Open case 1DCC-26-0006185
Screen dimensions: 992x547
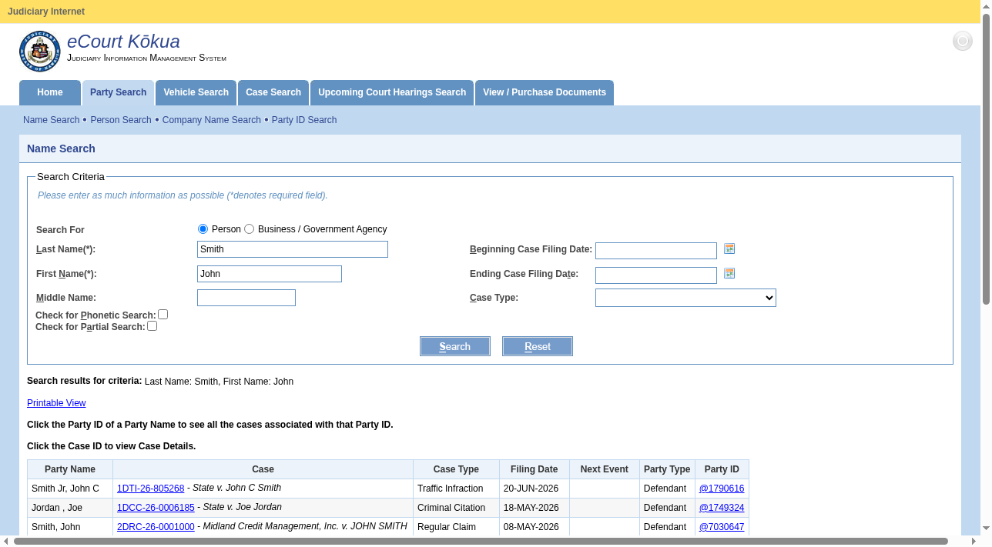[x=156, y=508]
